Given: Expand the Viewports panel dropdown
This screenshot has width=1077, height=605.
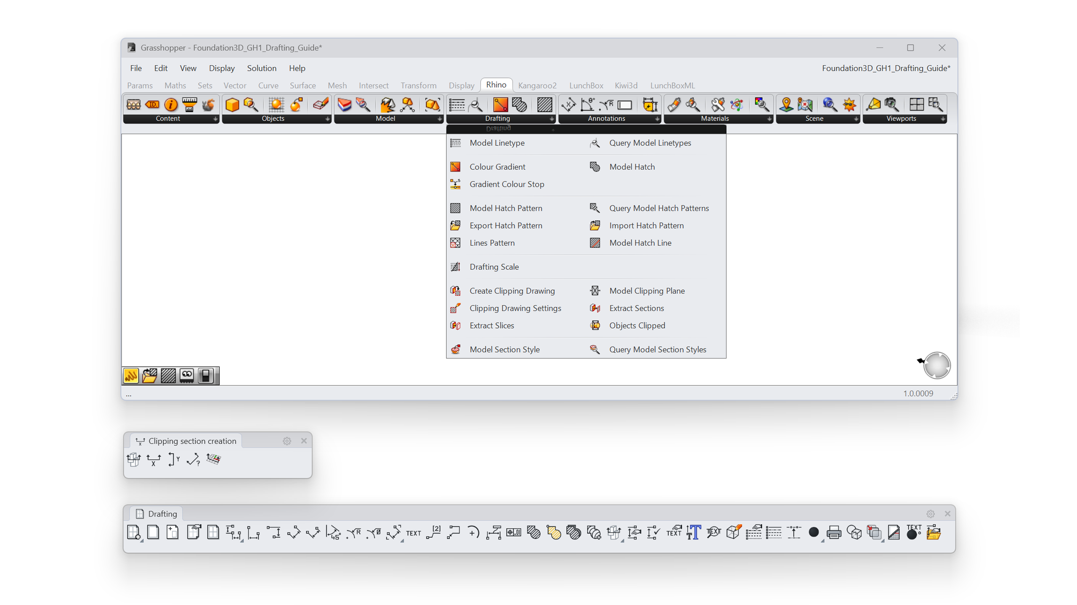Looking at the screenshot, I should tap(942, 119).
